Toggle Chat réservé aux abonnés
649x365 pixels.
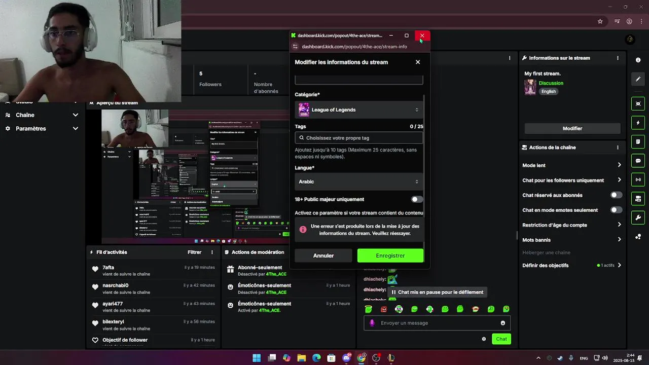click(616, 195)
